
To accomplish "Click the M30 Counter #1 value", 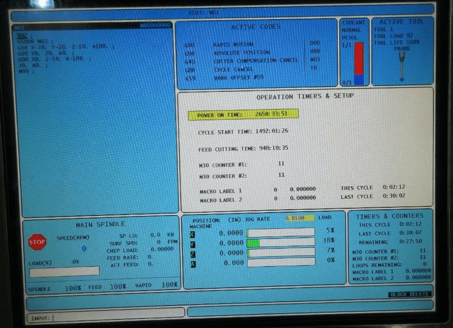I will 281,164.
